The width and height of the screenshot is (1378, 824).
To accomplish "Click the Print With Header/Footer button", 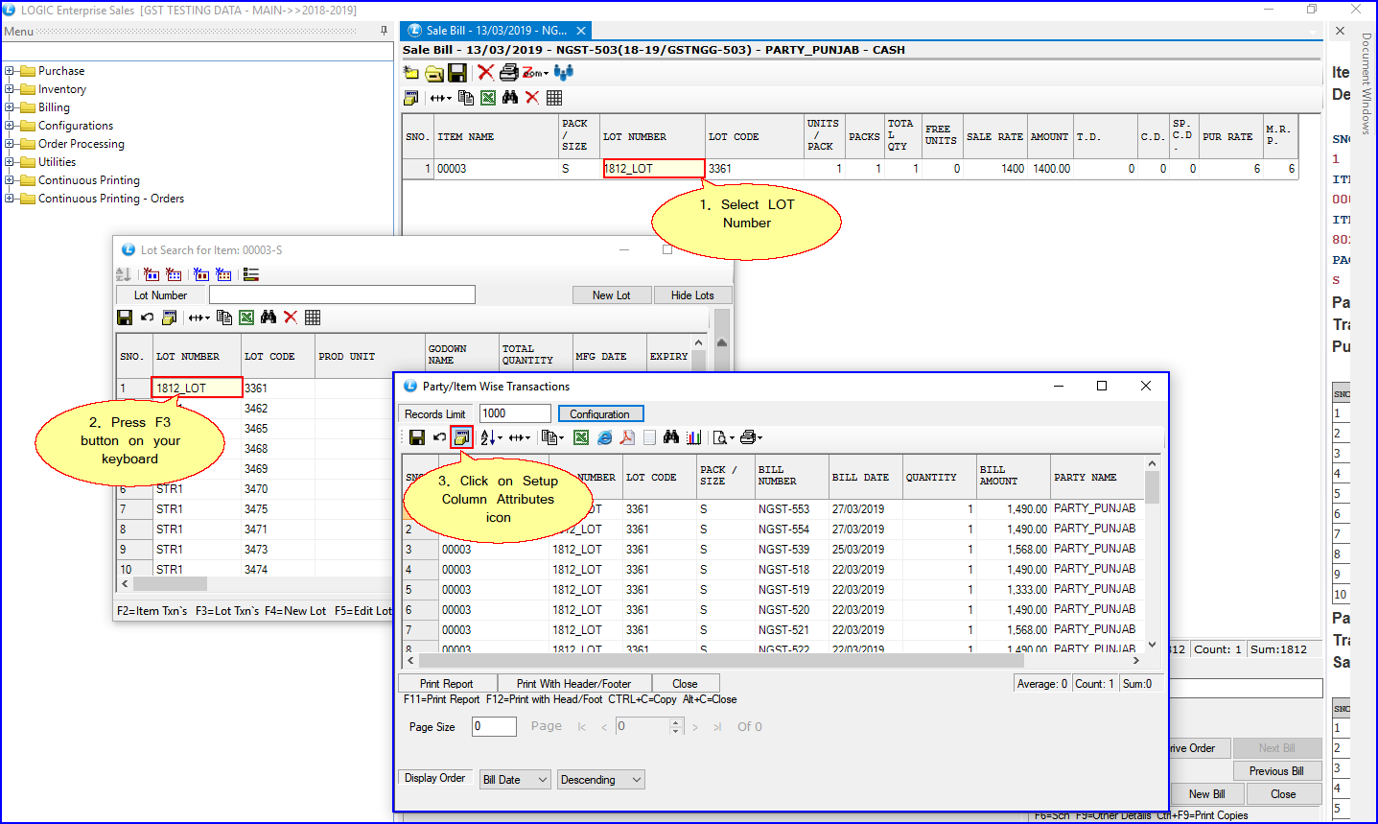I will [x=573, y=684].
